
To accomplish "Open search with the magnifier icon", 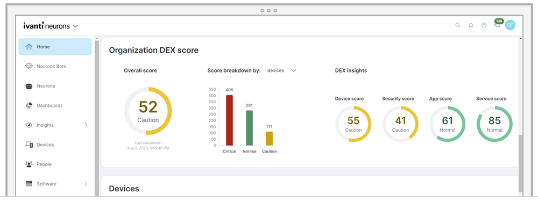I will [x=458, y=25].
